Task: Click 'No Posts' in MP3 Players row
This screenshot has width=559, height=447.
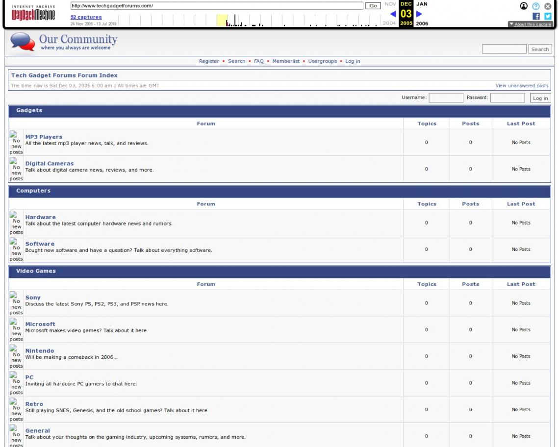Action: [x=521, y=143]
